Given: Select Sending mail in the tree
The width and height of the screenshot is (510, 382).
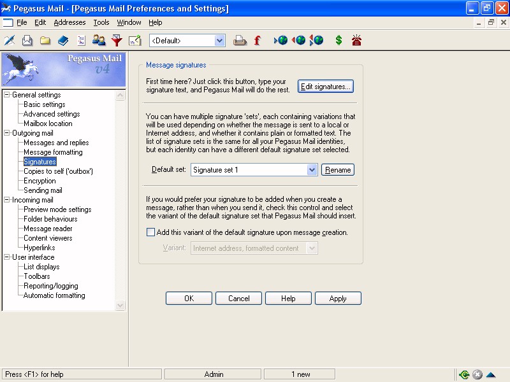Looking at the screenshot, I should [43, 190].
